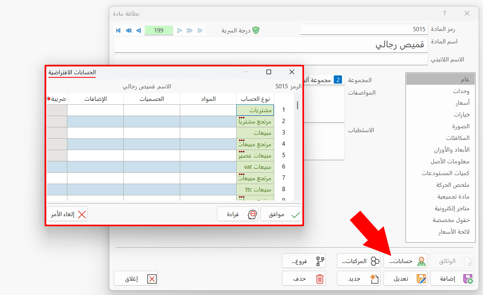Select مبيعات ttc account type cell

[x=255, y=190]
